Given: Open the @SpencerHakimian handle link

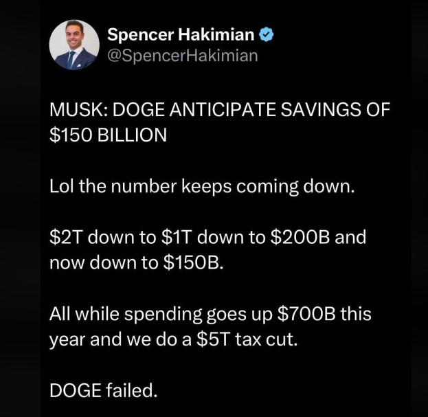Looking at the screenshot, I should coord(183,56).
